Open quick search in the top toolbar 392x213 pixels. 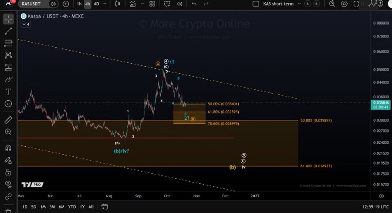[x=332, y=4]
